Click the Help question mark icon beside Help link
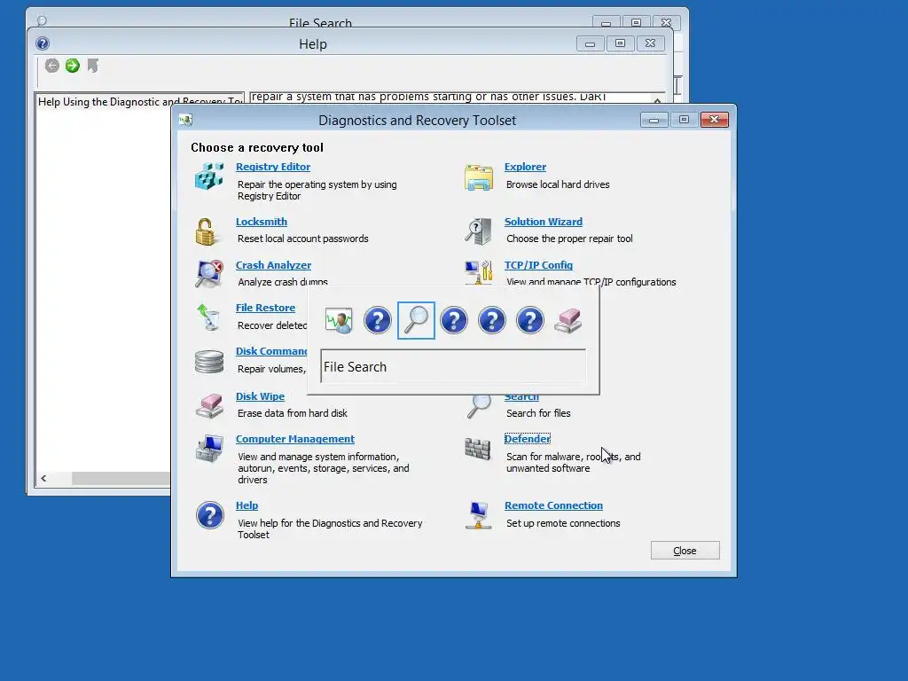 coord(209,515)
